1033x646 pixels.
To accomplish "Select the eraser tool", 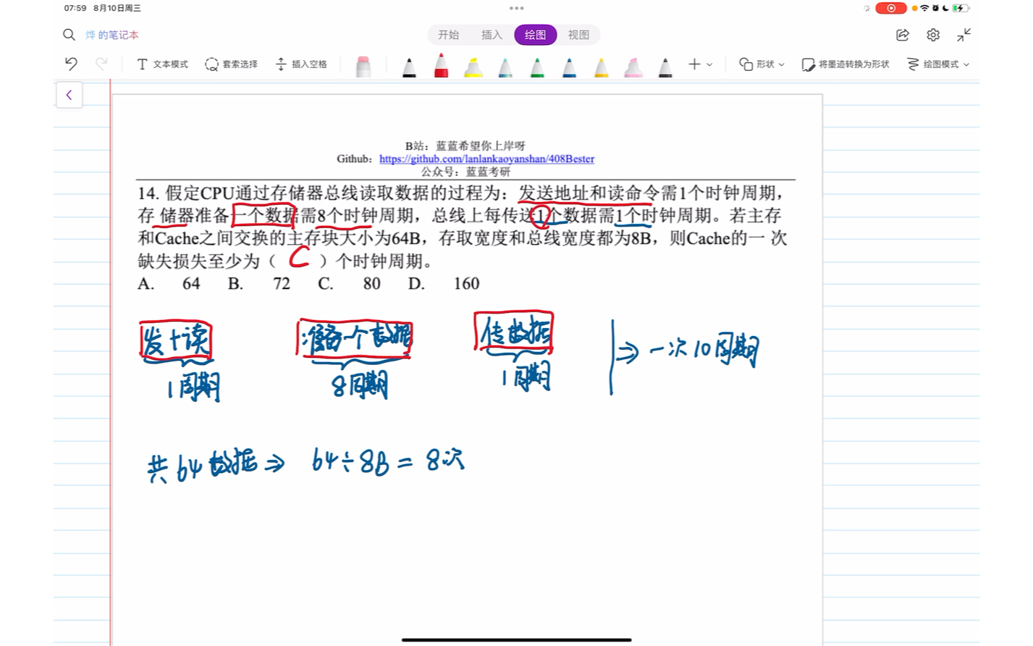I will [x=363, y=65].
